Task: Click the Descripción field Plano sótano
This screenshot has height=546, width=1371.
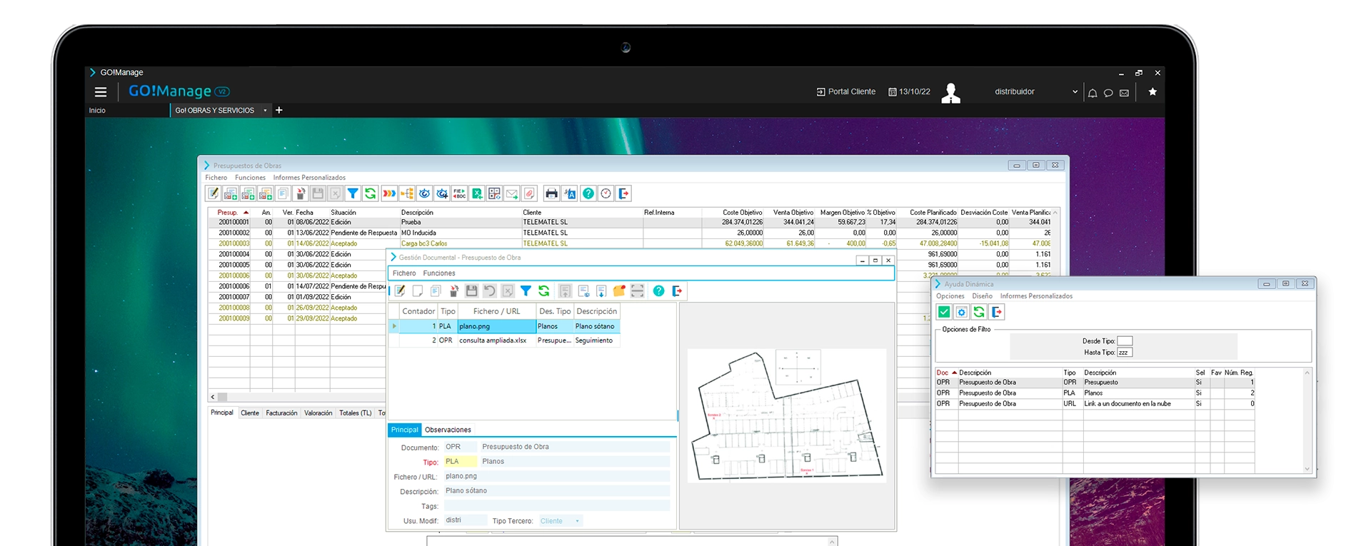Action: pyautogui.click(x=557, y=491)
